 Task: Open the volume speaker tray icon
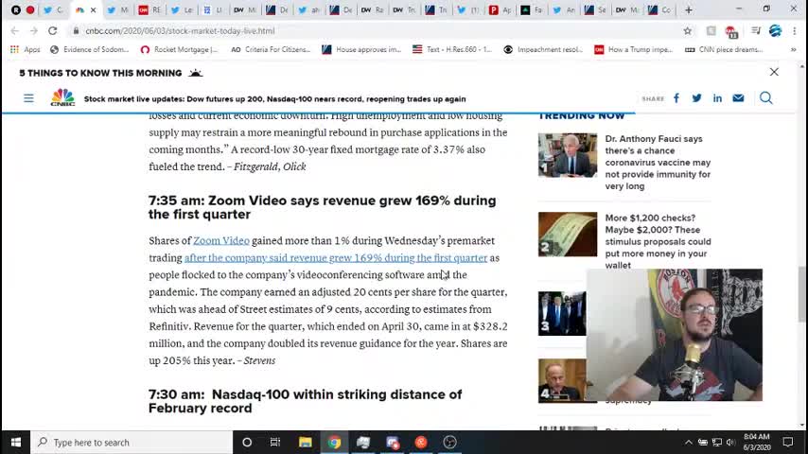(x=730, y=442)
